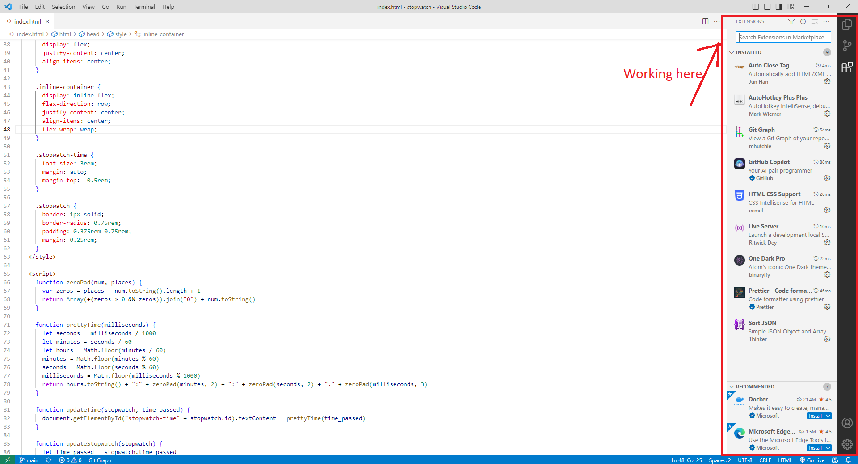Open Source Control view in the activity bar
Screen dimensions: 858x464
(x=847, y=45)
